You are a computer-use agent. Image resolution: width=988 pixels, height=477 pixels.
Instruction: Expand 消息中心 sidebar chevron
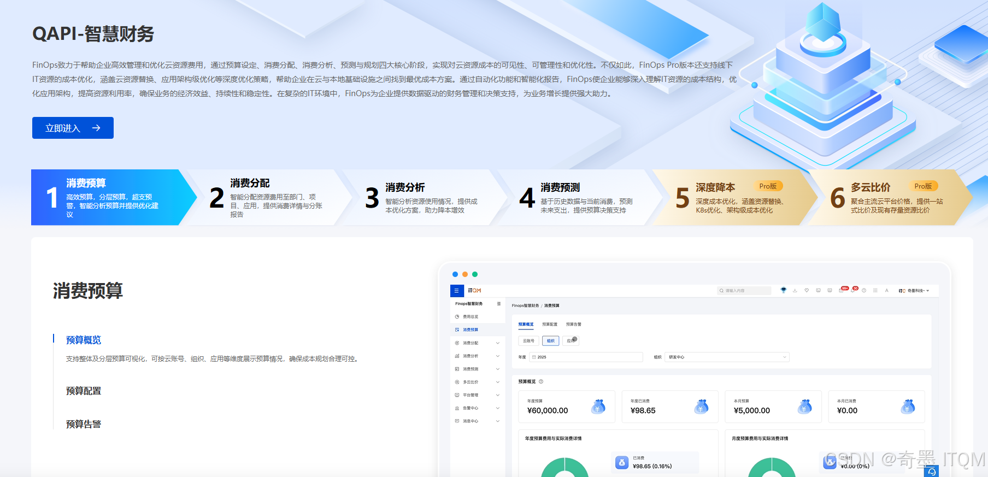498,421
